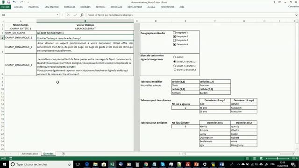Image resolution: width=299 pixels, height=168 pixels.
Task: Select cell containing GILBERT DE DUPONTELI
Action: pyautogui.click(x=85, y=33)
